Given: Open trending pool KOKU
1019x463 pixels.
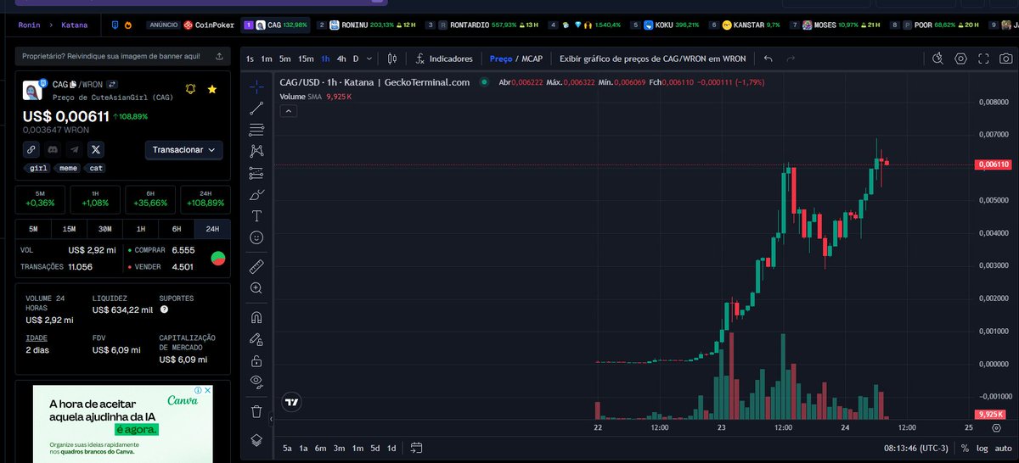Looking at the screenshot, I should coord(664,25).
